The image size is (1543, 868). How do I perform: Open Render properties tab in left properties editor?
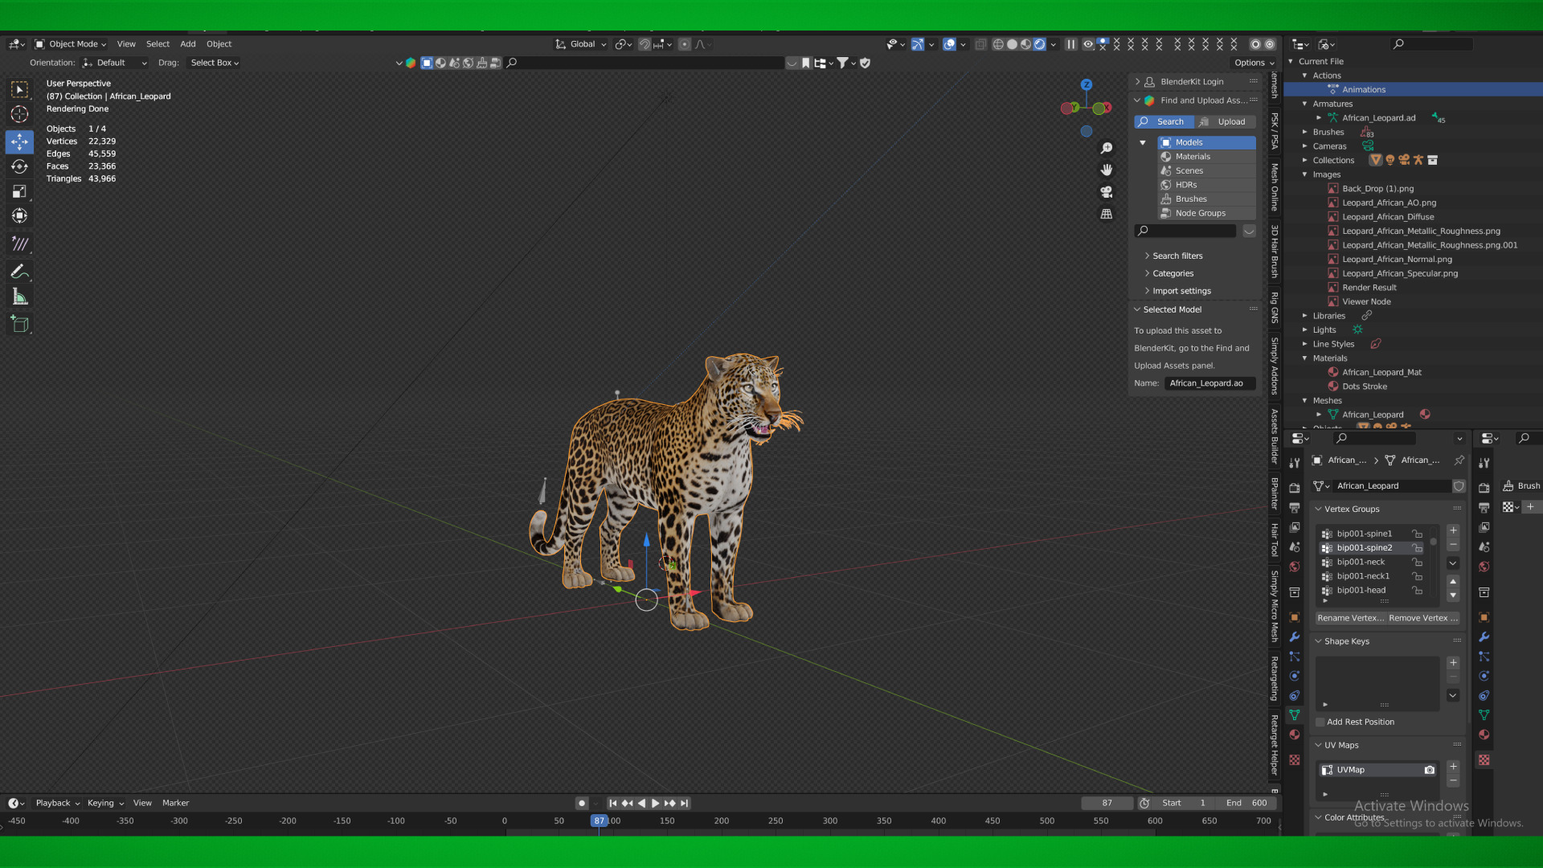[1294, 488]
